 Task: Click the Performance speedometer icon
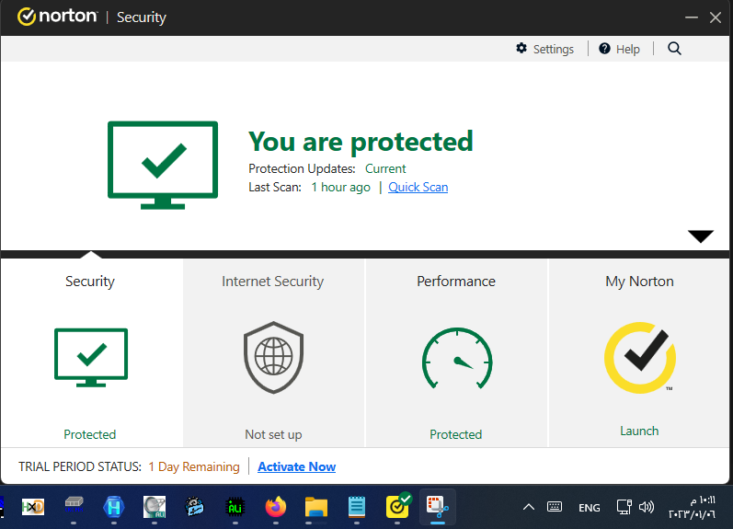tap(457, 358)
